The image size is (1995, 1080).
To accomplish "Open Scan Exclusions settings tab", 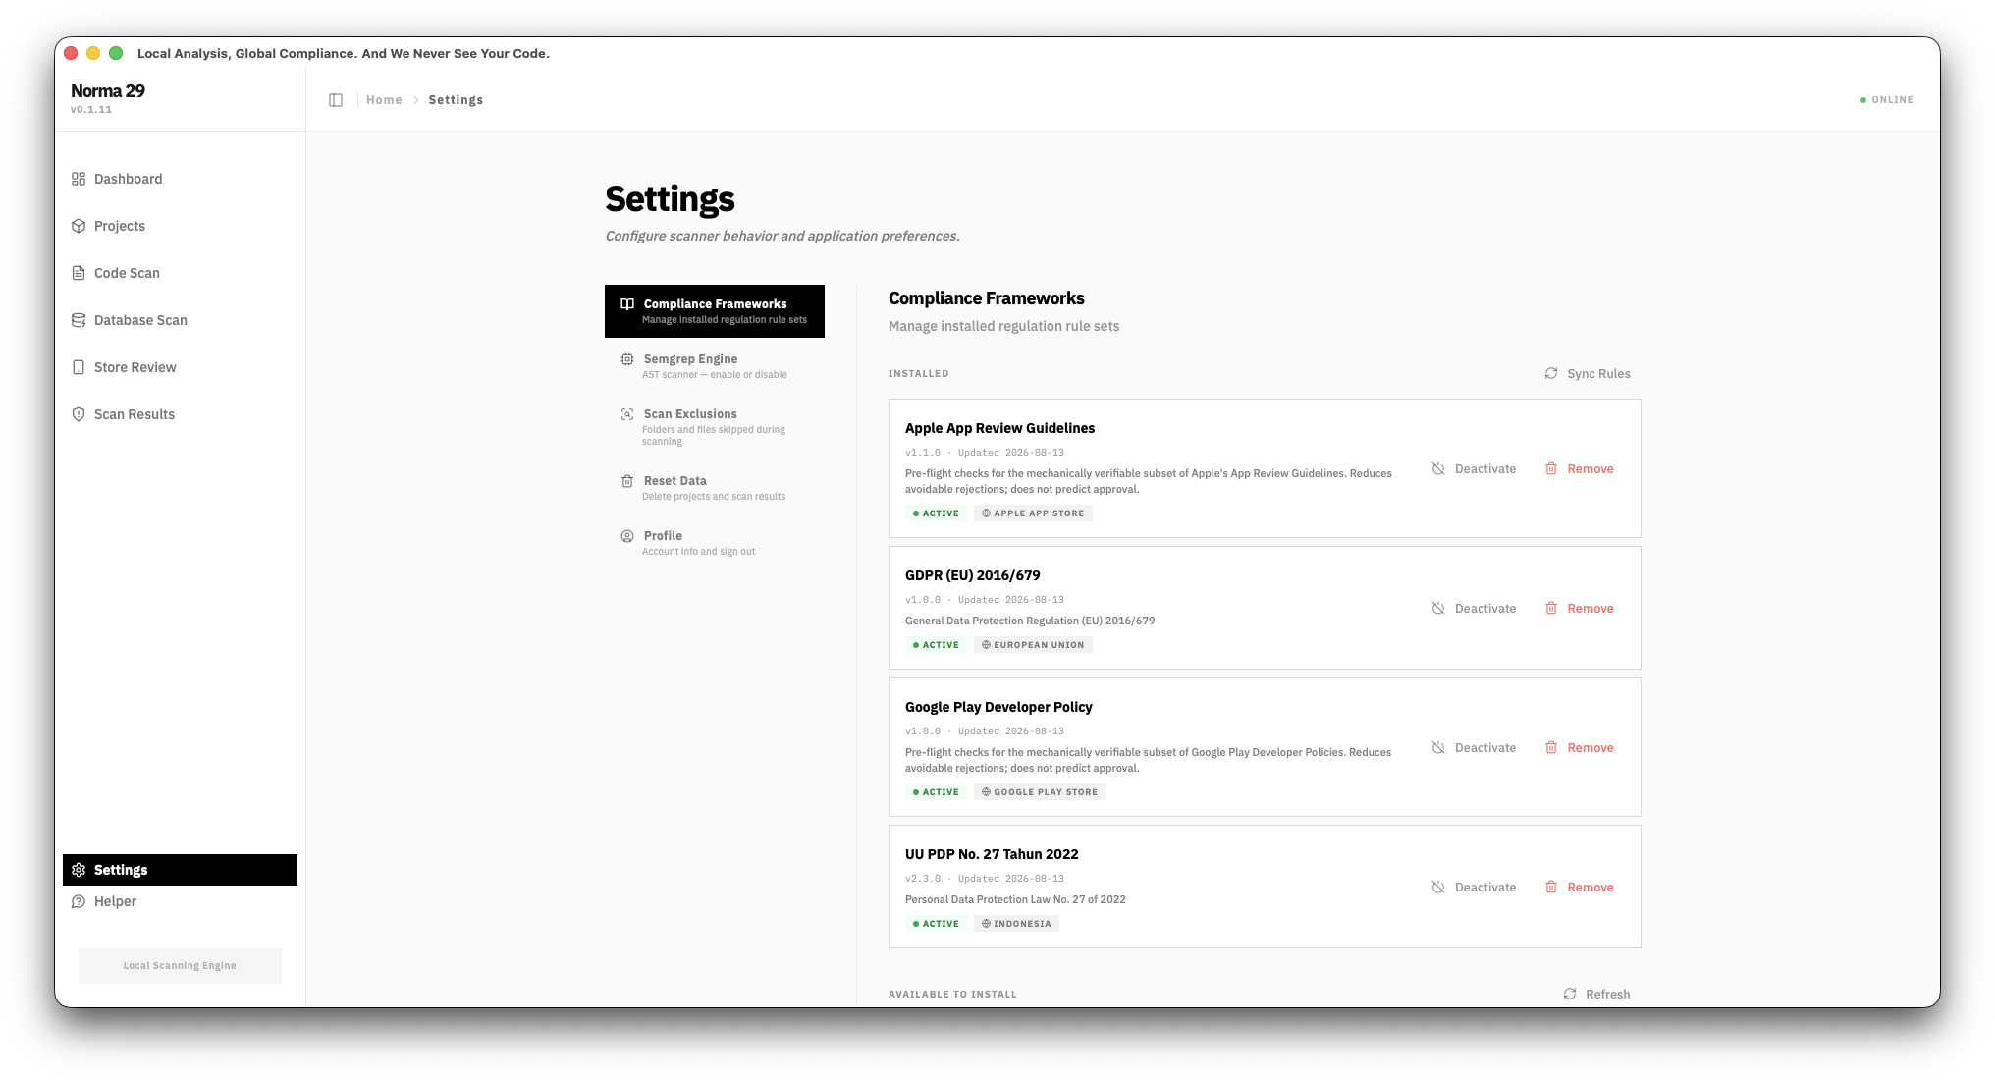I will pyautogui.click(x=715, y=427).
